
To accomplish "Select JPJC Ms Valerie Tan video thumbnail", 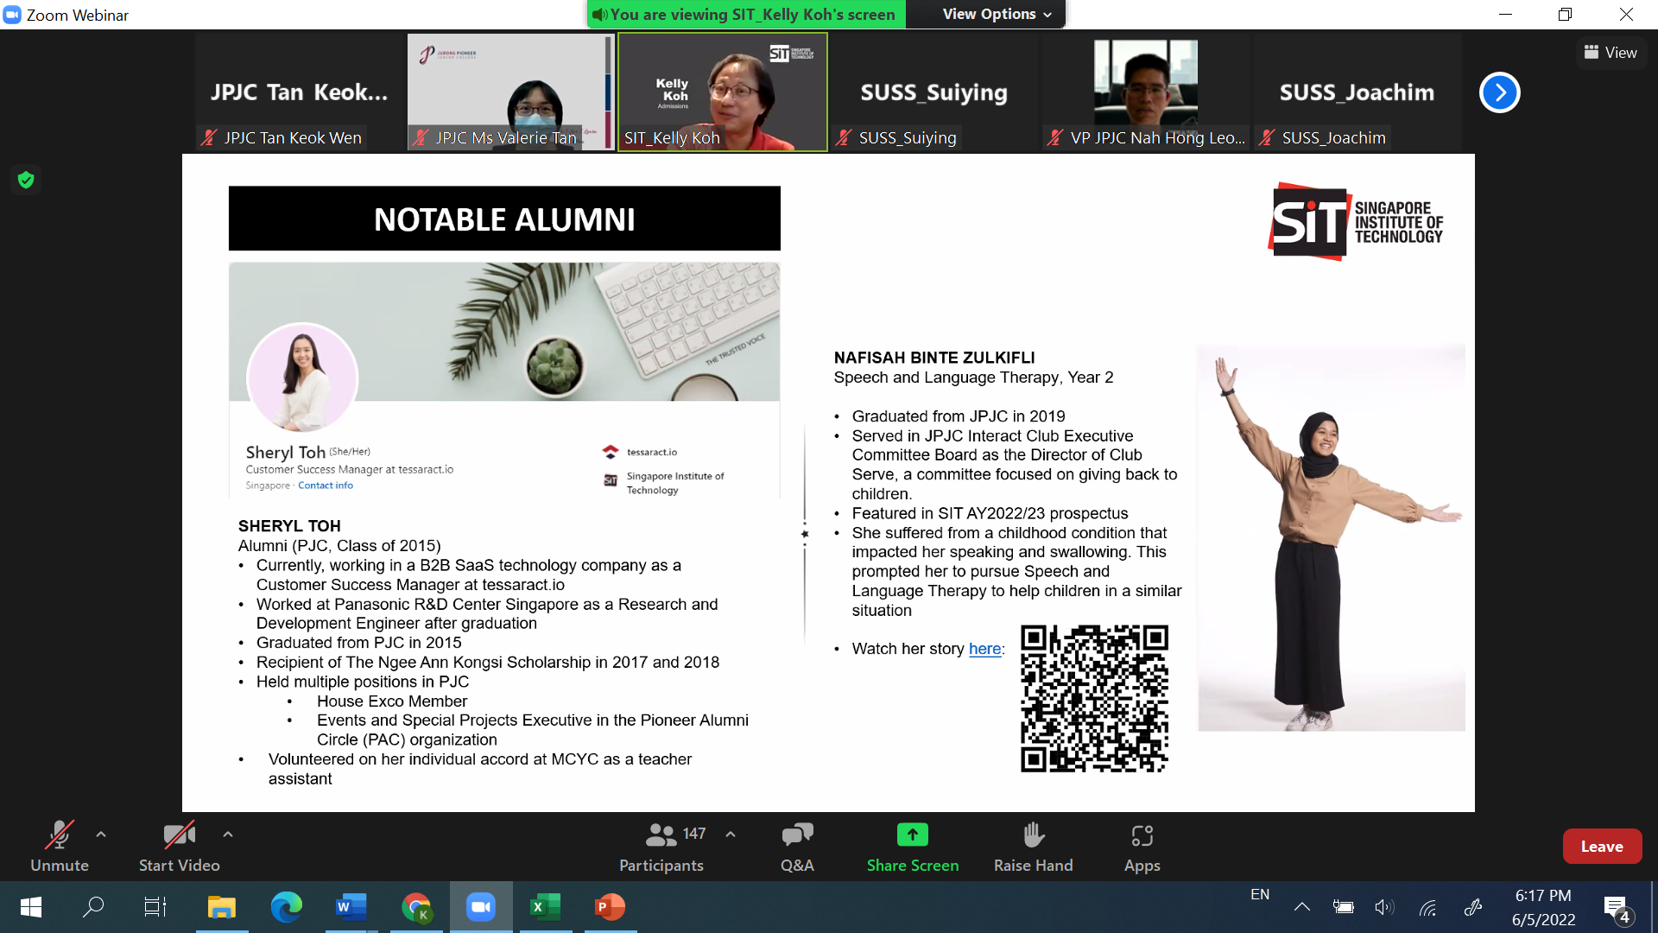I will click(510, 92).
